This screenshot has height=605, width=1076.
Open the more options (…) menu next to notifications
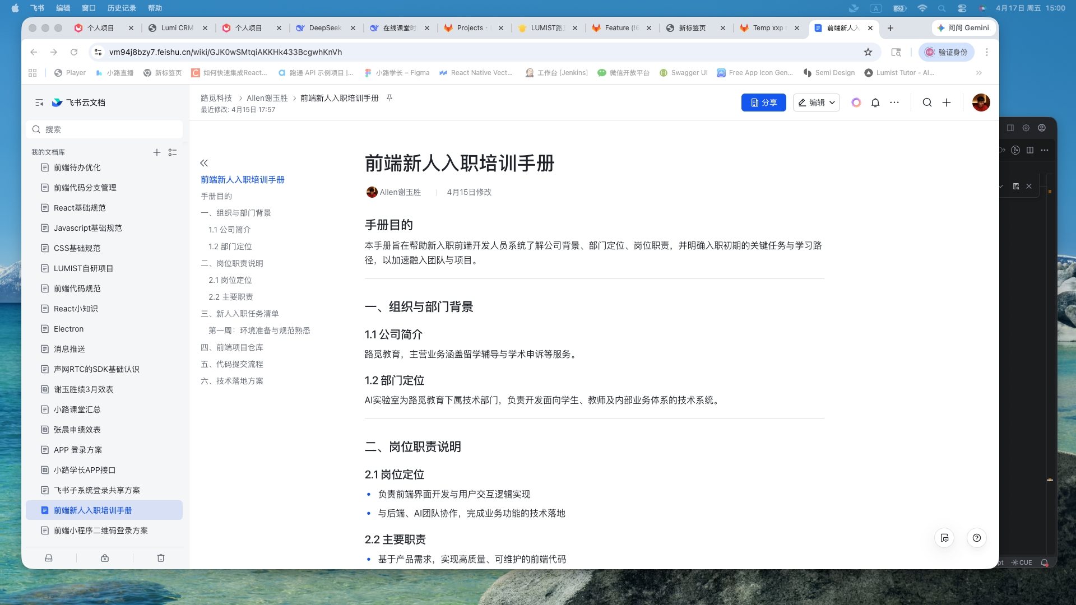pos(894,103)
